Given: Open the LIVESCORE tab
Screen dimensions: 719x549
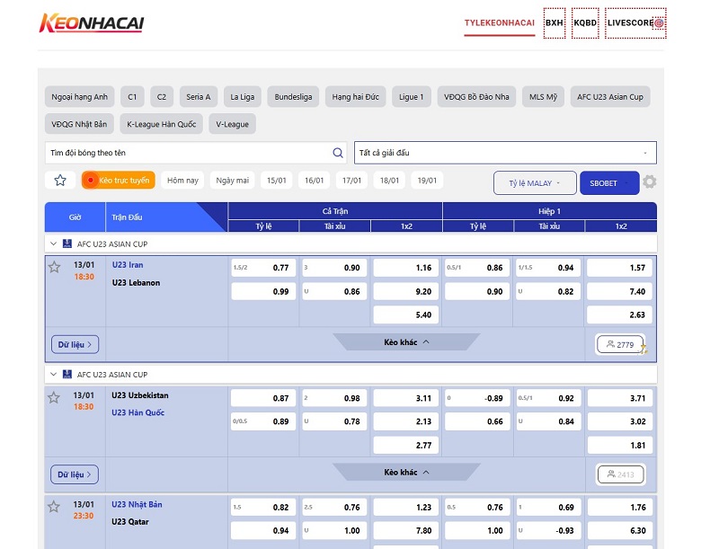Looking at the screenshot, I should [x=635, y=23].
